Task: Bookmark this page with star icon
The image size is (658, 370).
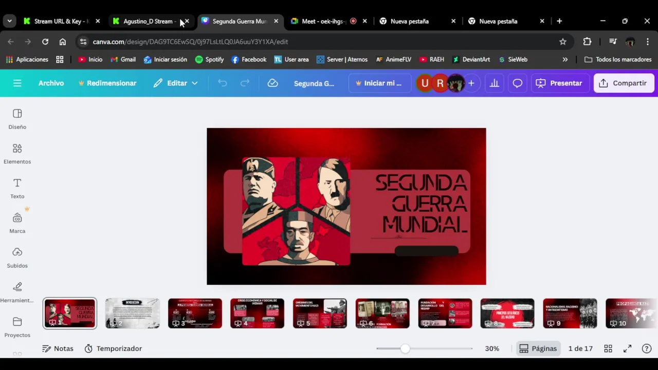Action: [563, 42]
